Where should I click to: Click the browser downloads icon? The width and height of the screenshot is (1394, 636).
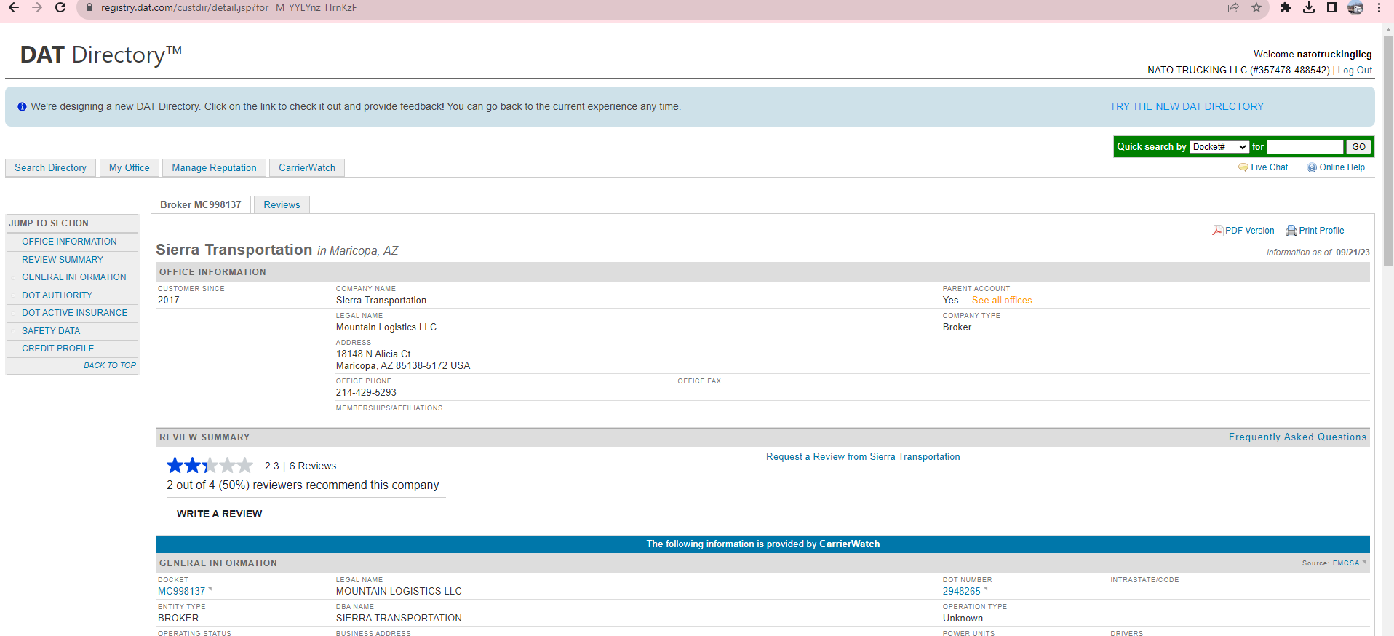pos(1309,8)
